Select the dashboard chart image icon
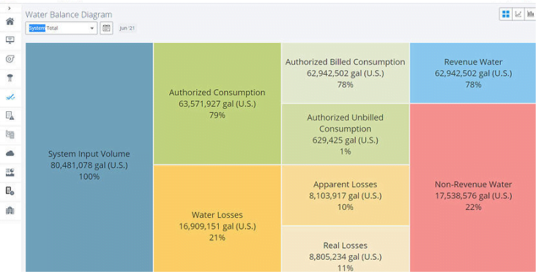The image size is (536, 272). 10,173
